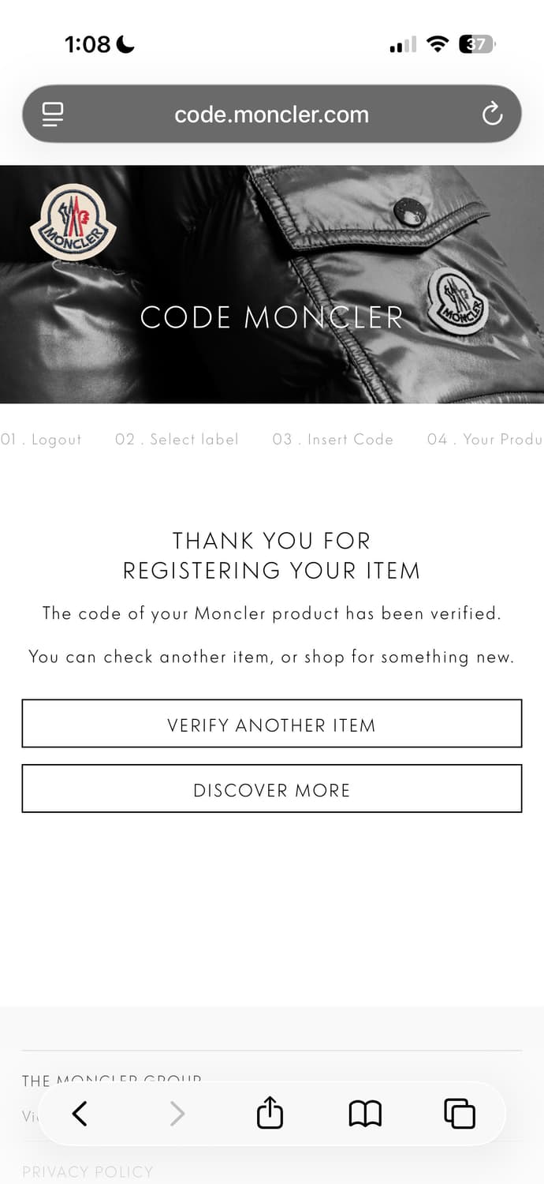
Task: Open the Privacy Policy footer link
Action: (88, 1172)
